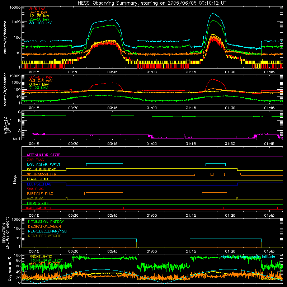Select the green FRONTS_OFF label
Screen dimensions: 287x287
click(x=38, y=203)
